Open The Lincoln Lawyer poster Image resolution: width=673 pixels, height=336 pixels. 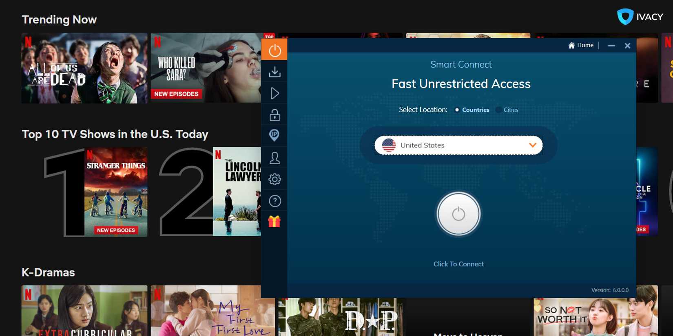click(x=237, y=192)
